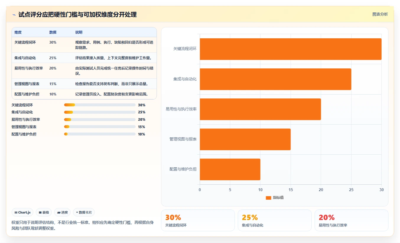This screenshot has height=243, width=400.
Task: Click the 维度 column header
Action: tap(18, 32)
